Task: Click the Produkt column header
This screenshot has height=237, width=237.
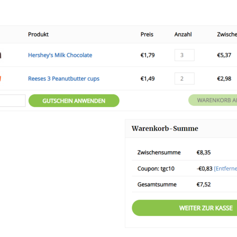Action: click(x=38, y=34)
